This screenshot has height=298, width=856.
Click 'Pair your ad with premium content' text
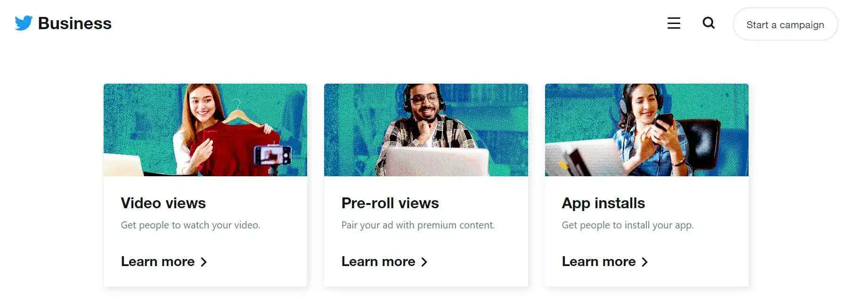click(x=418, y=225)
